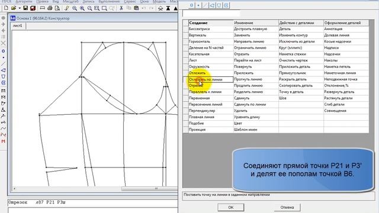Click the Cut scissors icon

point(121,8)
